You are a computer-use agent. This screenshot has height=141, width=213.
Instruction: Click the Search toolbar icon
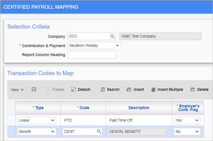tap(103, 90)
